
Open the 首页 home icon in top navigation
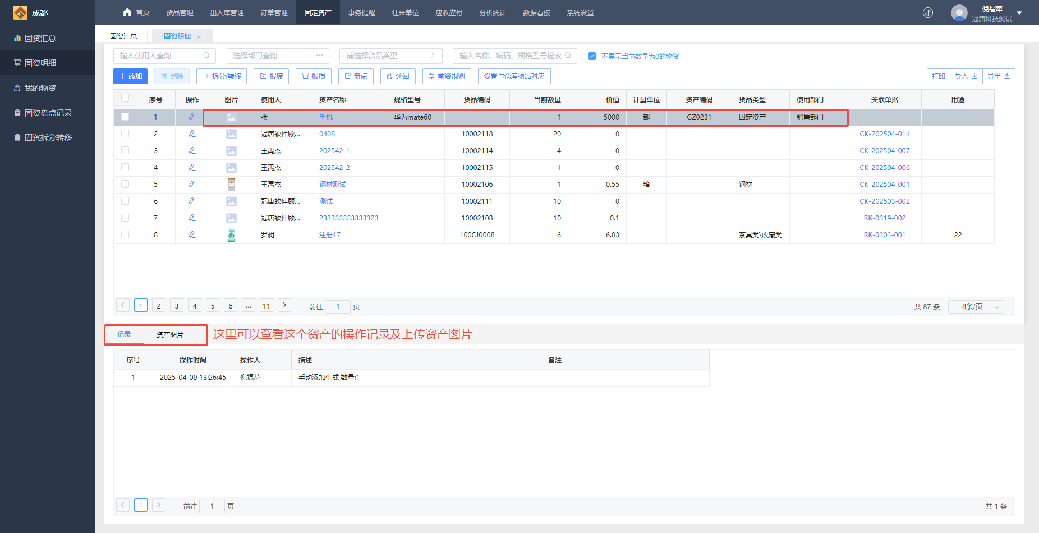pos(127,12)
